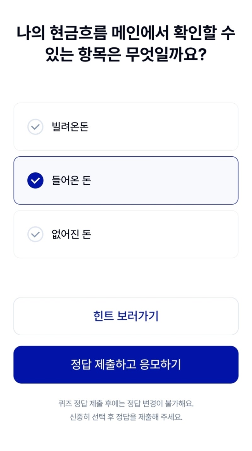Submit answer with 정답 제출하고 응모하기
The height and width of the screenshot is (451, 252).
[x=126, y=365]
